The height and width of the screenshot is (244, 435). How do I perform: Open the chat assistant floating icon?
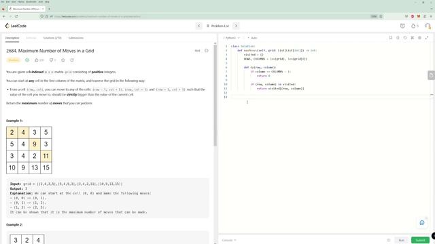pyautogui.click(x=422, y=223)
